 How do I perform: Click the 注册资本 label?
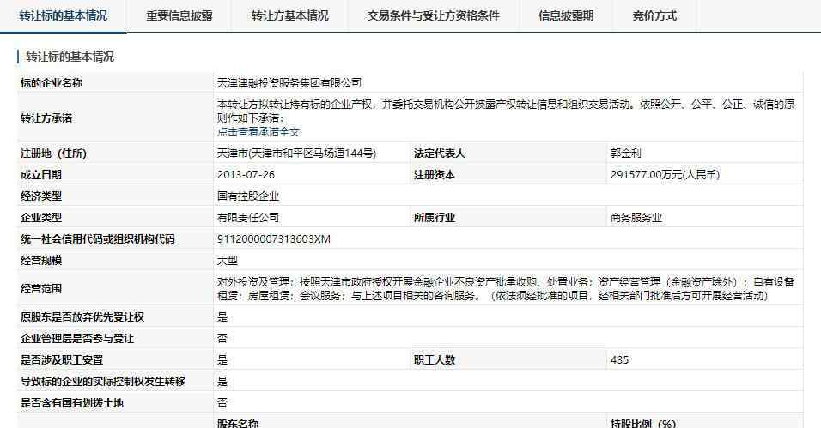coord(434,175)
